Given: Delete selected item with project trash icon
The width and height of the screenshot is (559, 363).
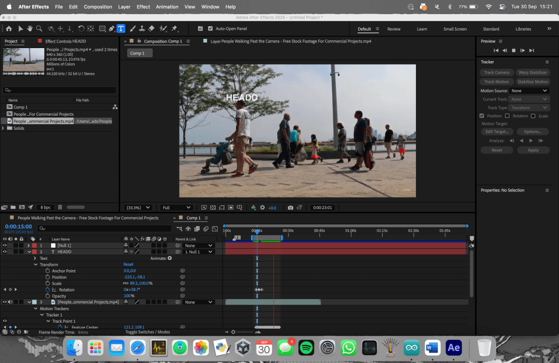Looking at the screenshot, I should click(60, 207).
